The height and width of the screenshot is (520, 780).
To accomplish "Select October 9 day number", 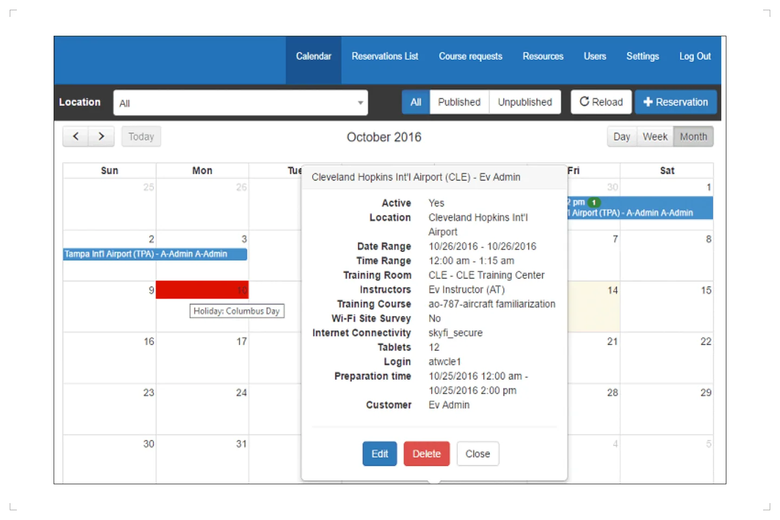I will point(152,290).
